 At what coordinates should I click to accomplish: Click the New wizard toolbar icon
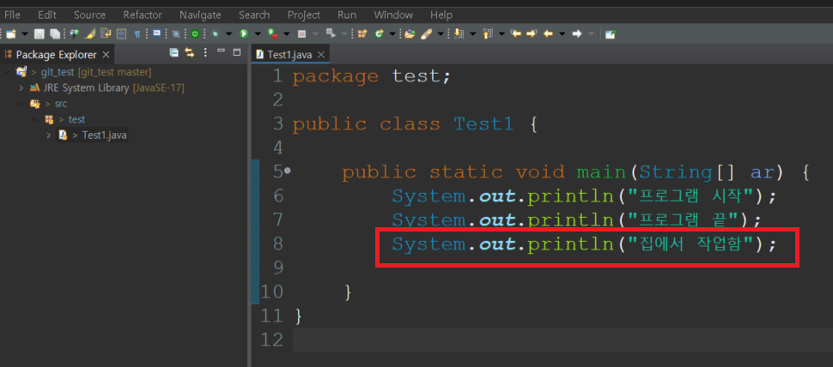(x=10, y=34)
